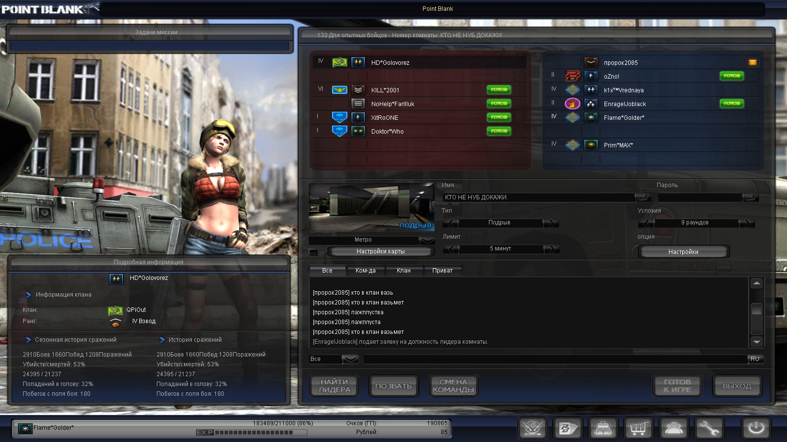Click the clan emblem beside KILL*2001
Screen dimensions: 787x442
(x=339, y=90)
